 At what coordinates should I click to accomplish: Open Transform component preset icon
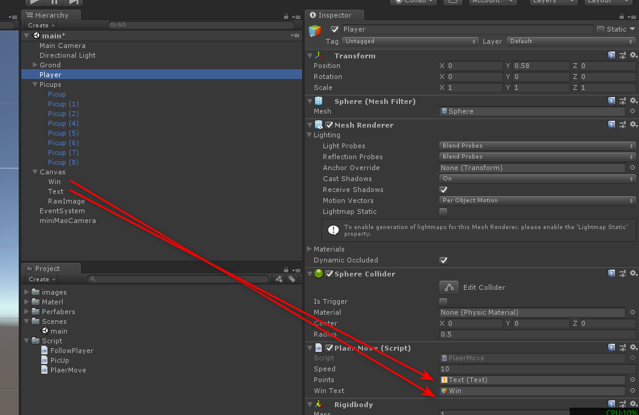pyautogui.click(x=623, y=55)
